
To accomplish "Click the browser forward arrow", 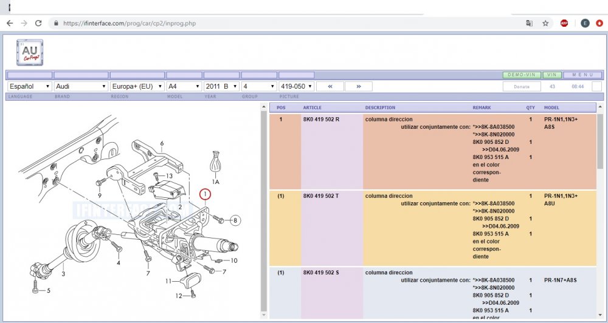I will click(24, 23).
